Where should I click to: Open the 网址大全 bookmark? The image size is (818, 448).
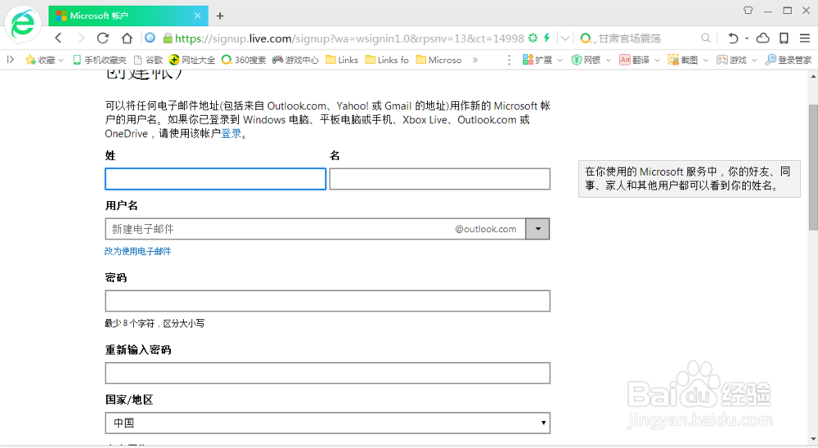pos(192,60)
